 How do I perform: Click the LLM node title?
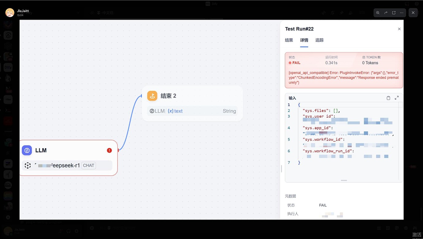point(41,150)
